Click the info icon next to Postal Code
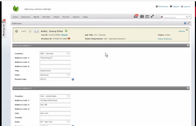This screenshot has width=196, height=126. tap(73, 79)
